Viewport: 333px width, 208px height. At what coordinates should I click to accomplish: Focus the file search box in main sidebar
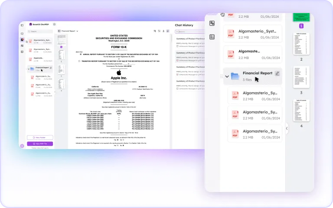40,31
